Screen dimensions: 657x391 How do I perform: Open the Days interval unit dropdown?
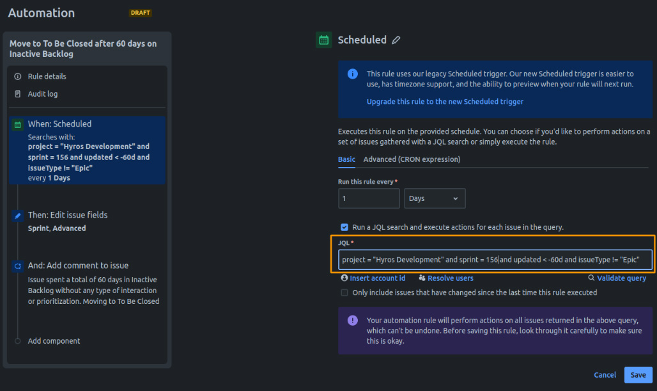tap(435, 198)
